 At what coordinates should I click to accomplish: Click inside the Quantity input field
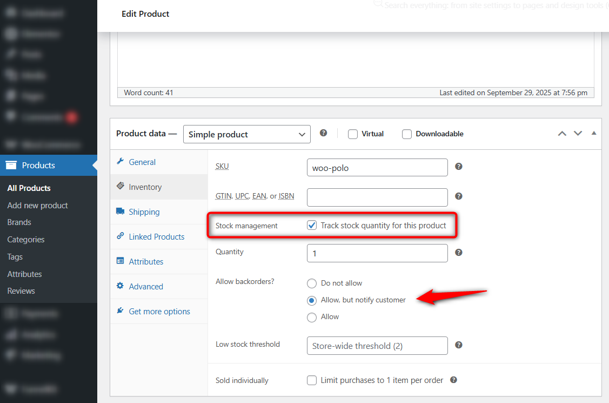tap(377, 253)
